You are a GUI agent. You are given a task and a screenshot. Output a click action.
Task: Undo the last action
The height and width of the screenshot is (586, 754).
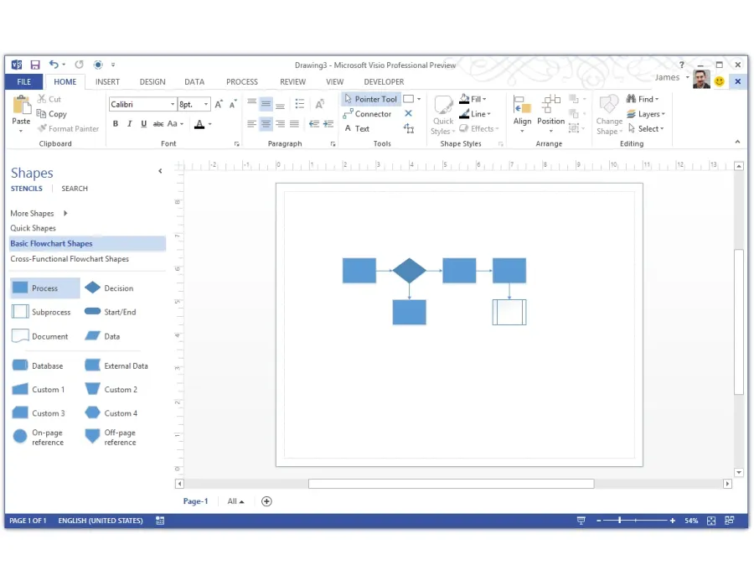tap(54, 65)
